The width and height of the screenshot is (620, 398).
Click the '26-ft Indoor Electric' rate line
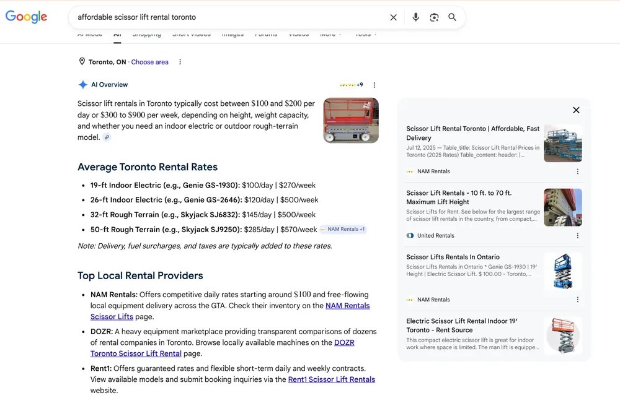pyautogui.click(x=205, y=200)
